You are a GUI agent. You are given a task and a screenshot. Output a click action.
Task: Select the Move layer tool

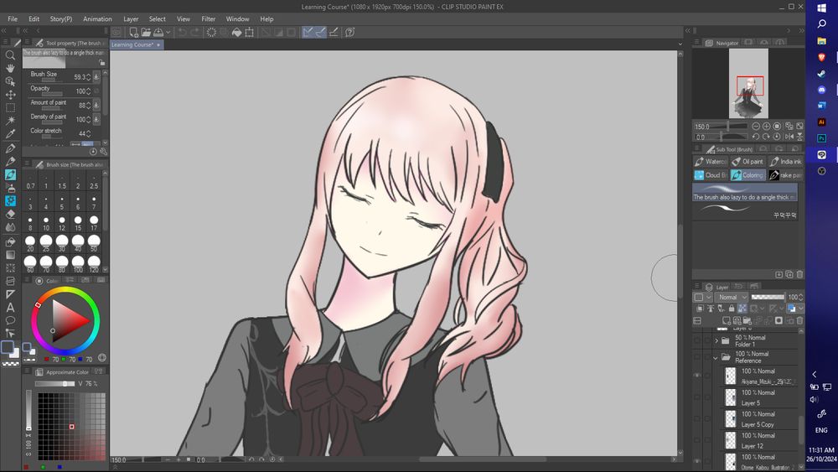[x=10, y=95]
